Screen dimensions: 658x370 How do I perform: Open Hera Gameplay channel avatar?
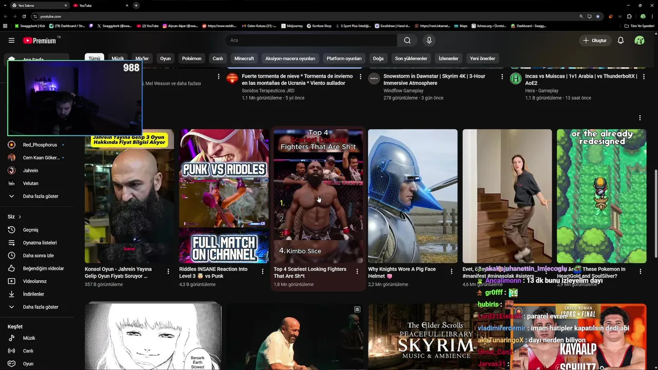click(516, 79)
